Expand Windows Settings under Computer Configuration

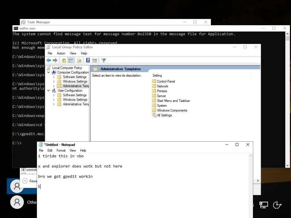coord(54,81)
